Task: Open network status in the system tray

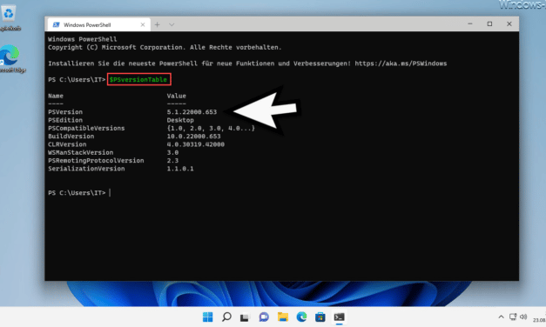Action: (513, 317)
